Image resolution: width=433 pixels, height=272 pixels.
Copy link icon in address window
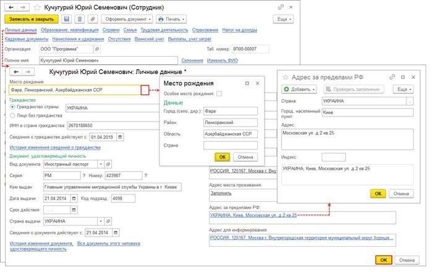click(392, 77)
